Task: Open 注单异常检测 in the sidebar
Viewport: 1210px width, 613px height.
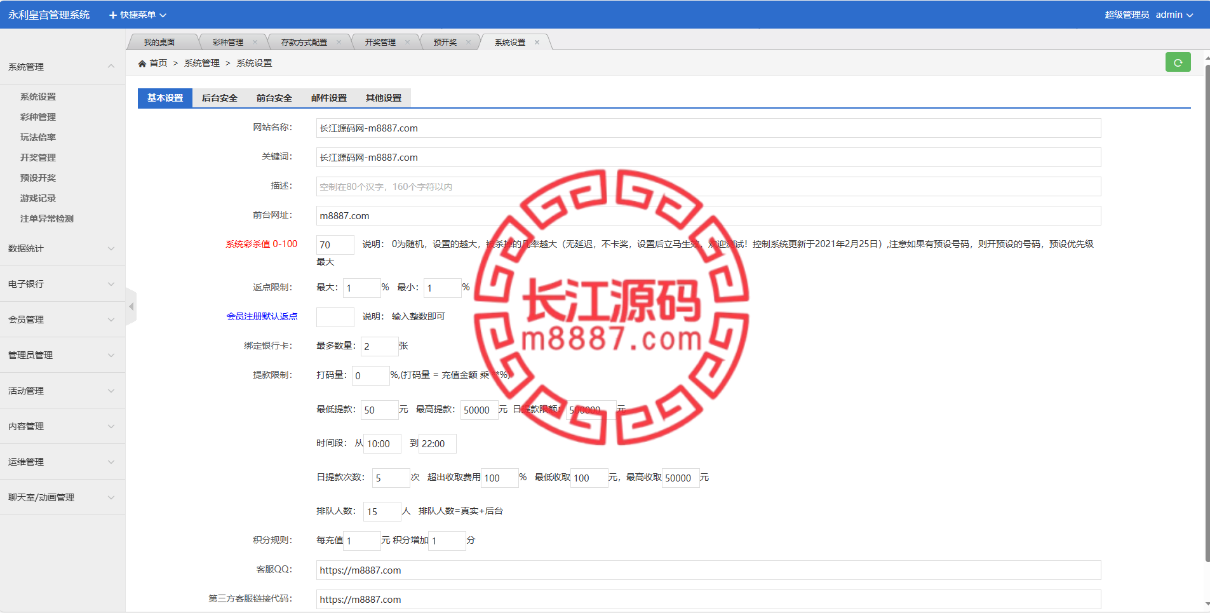Action: (x=47, y=219)
